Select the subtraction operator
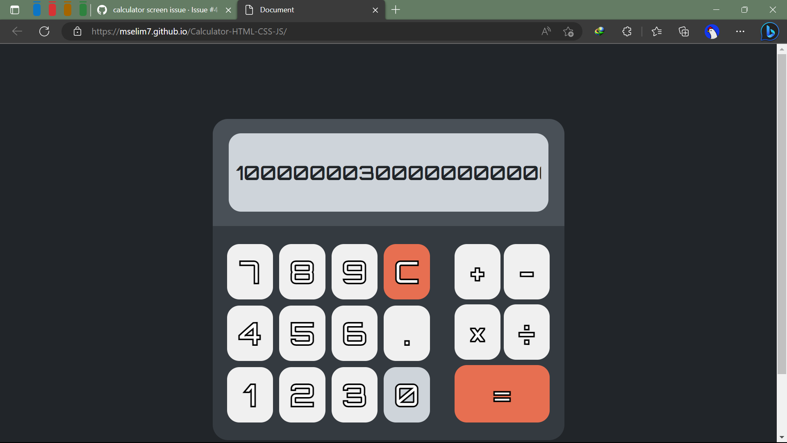Image resolution: width=787 pixels, height=443 pixels. coord(526,272)
